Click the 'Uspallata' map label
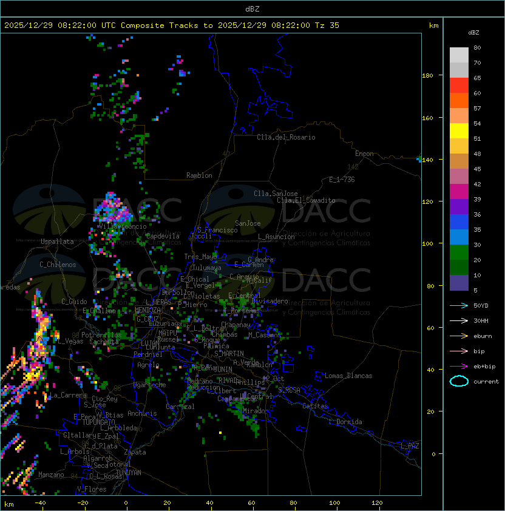The height and width of the screenshot is (511, 505). click(x=58, y=242)
